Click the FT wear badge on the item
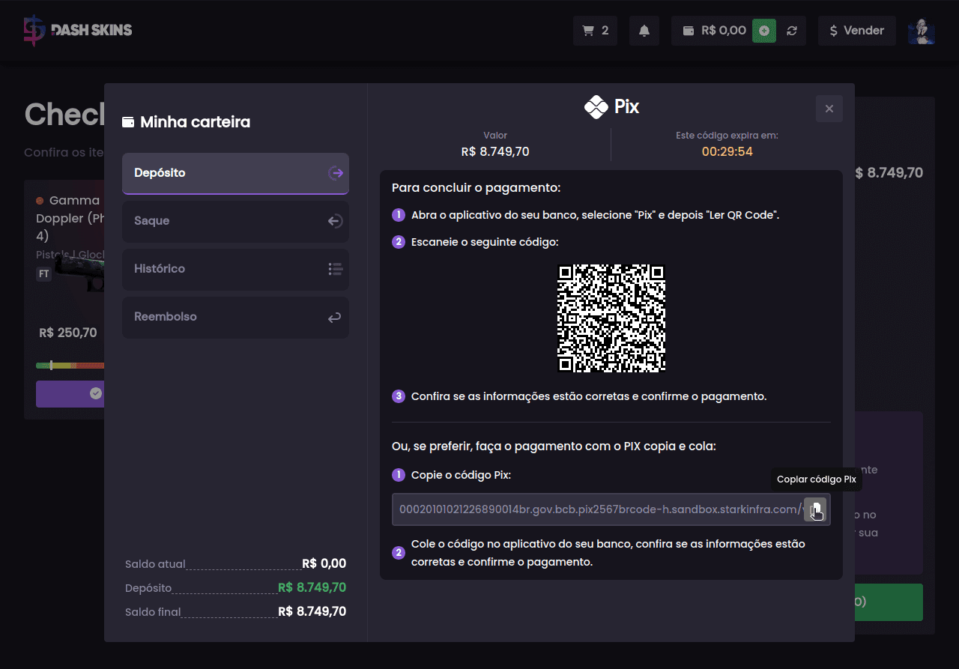This screenshot has height=669, width=959. click(x=44, y=274)
